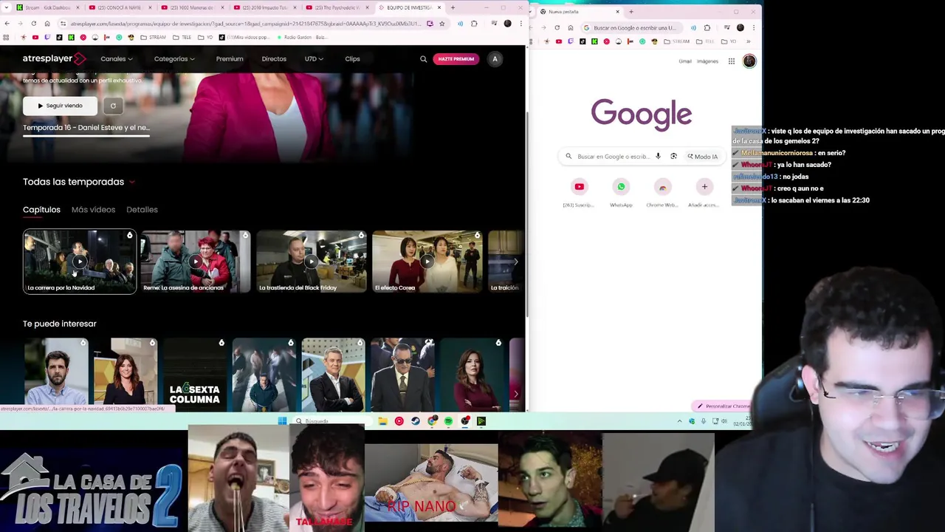Click 'HAZTE PREMIUM' button
Image resolution: width=945 pixels, height=532 pixels.
point(456,59)
